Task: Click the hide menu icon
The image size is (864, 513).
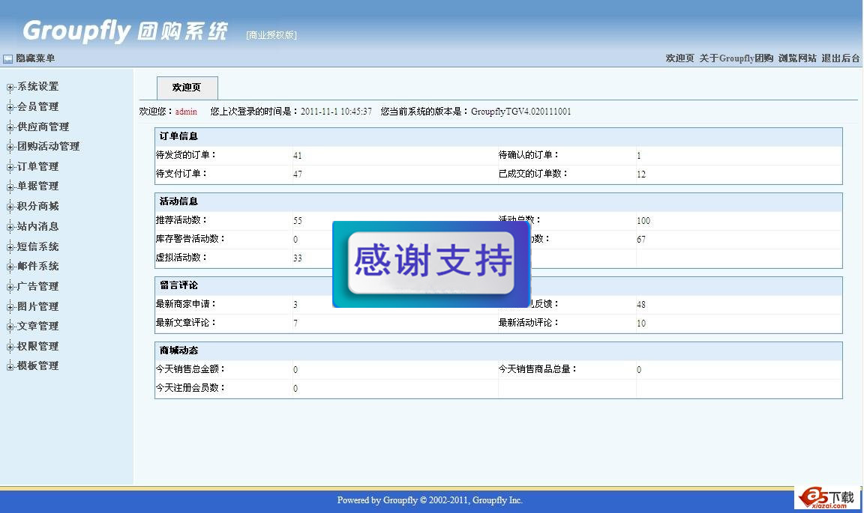Action: tap(7, 58)
